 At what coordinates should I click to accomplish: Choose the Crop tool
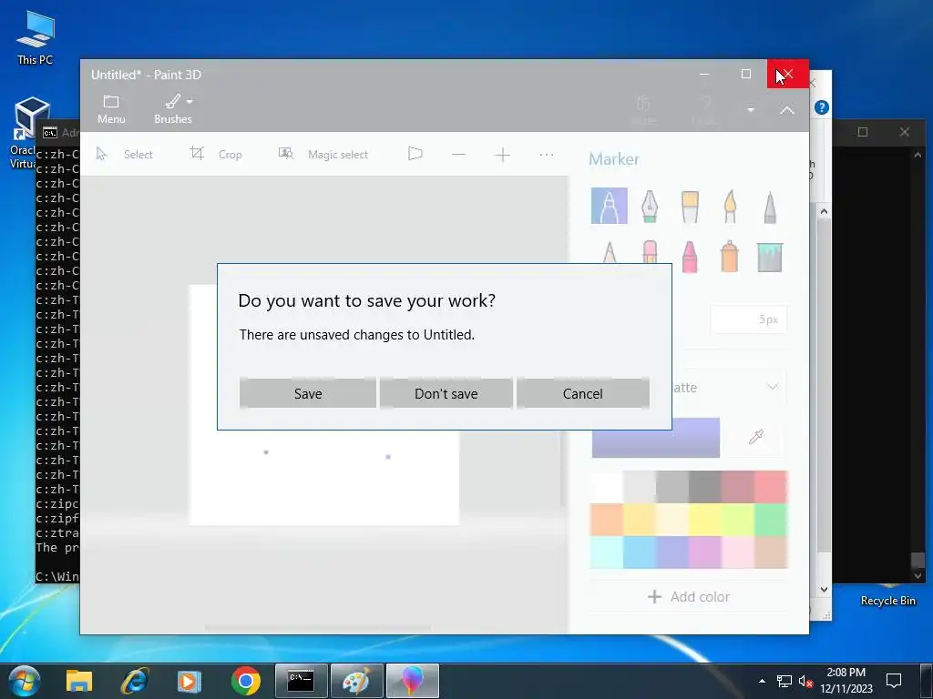[215, 154]
